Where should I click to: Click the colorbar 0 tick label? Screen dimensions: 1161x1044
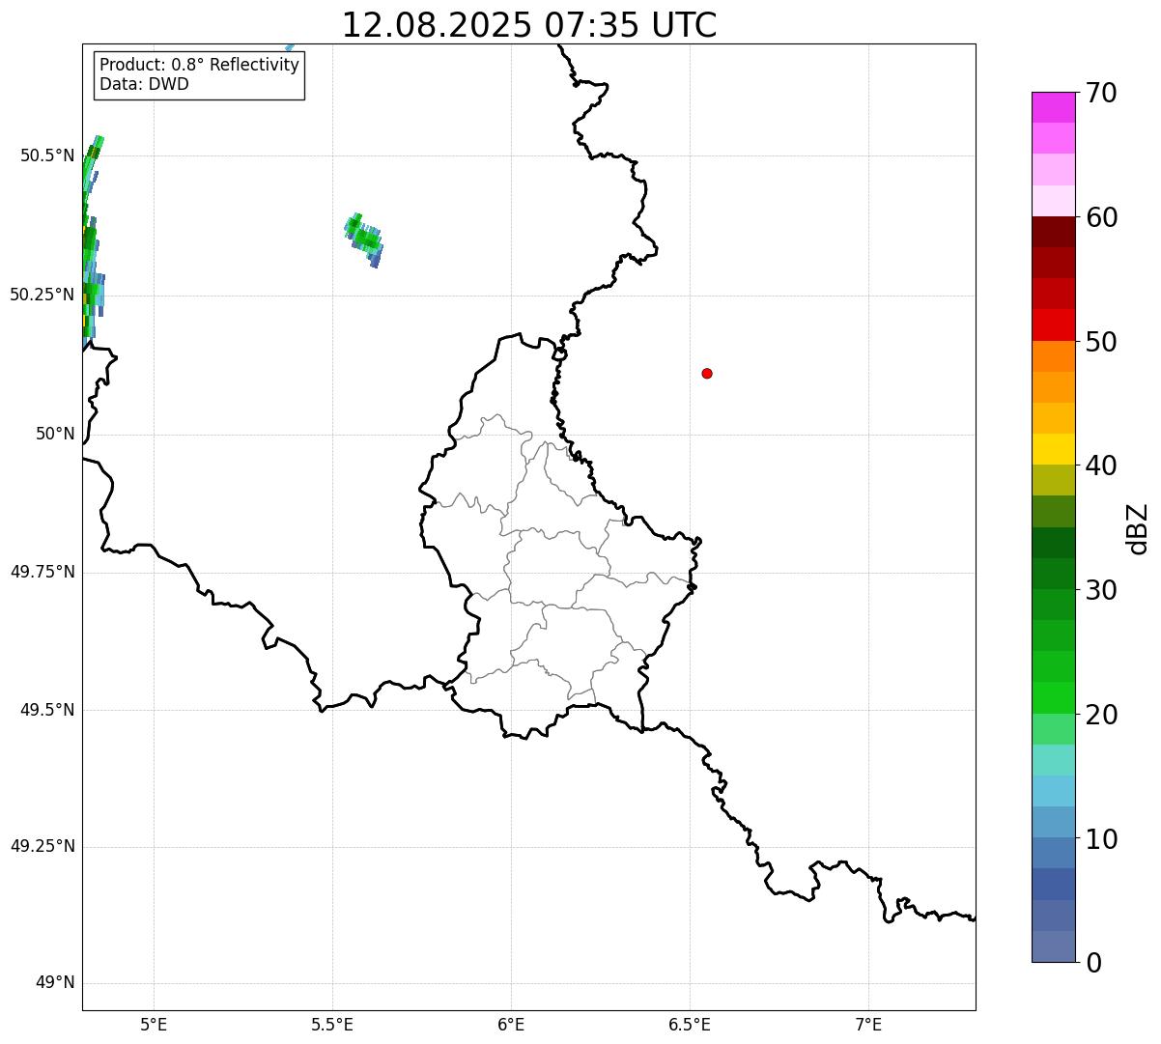tap(1093, 963)
